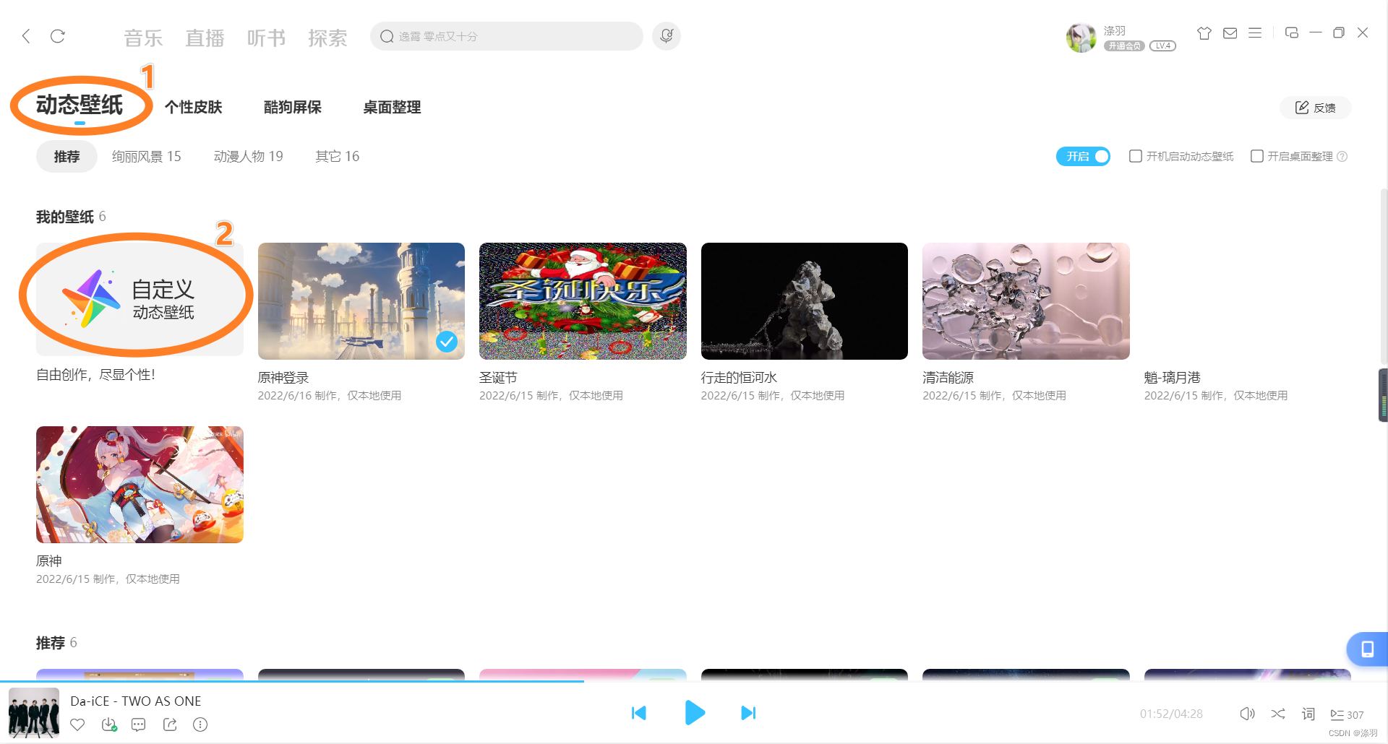Click the 魈-璃月港 wallpaper title

coord(1172,378)
